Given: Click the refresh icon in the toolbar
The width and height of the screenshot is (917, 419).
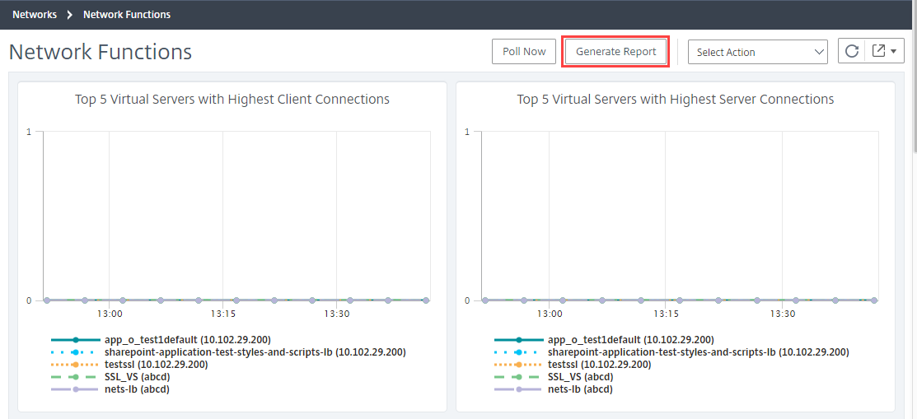Looking at the screenshot, I should pyautogui.click(x=852, y=51).
